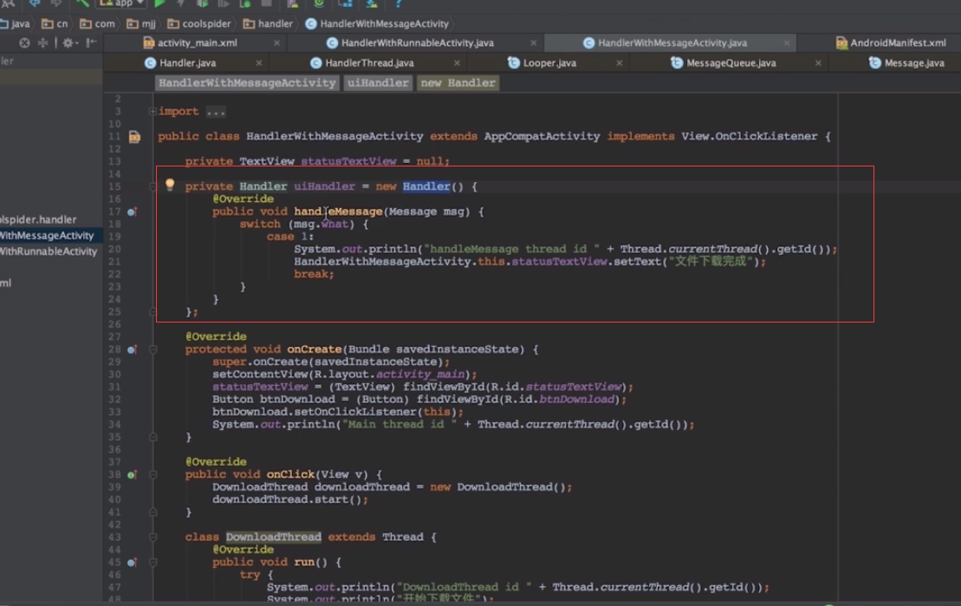Image resolution: width=961 pixels, height=606 pixels.
Task: Navigate back using the left arrow icon
Action: pos(33,5)
